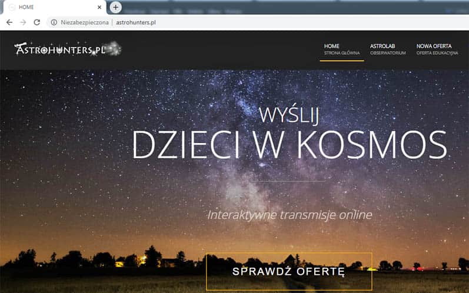Viewport: 469px width, 293px height.
Task: Click the favicon on the HOME tab
Action: click(11, 7)
